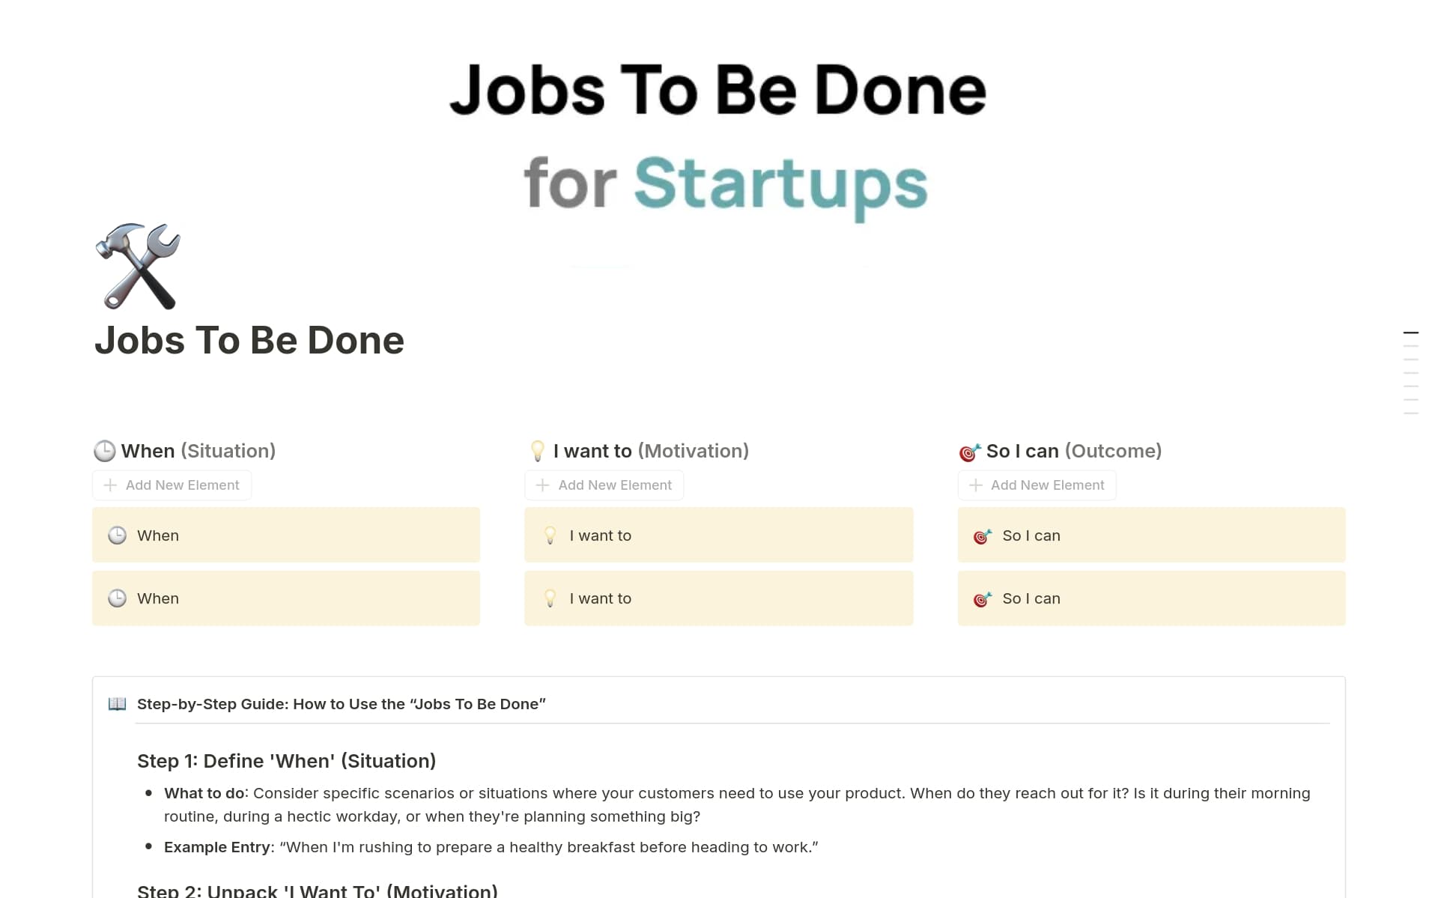The width and height of the screenshot is (1438, 898).
Task: Click 'Add New Element' under the So I can column
Action: [1037, 485]
